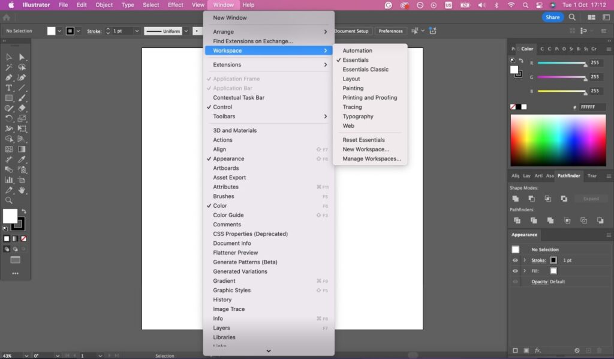The height and width of the screenshot is (359, 614).
Task: Select the Type tool
Action: coord(8,88)
